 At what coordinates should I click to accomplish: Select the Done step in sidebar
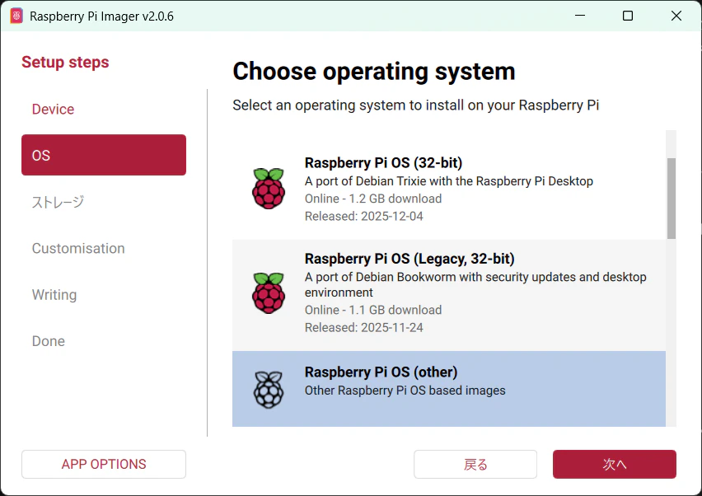pyautogui.click(x=104, y=341)
